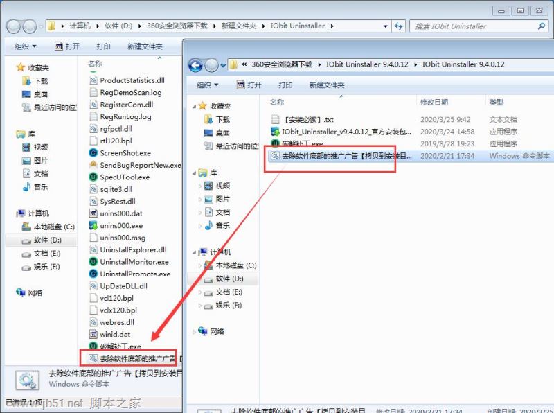Select IObit_Uninstaller_v9.4.0.12 installer icon
554x413 pixels.
pyautogui.click(x=275, y=132)
